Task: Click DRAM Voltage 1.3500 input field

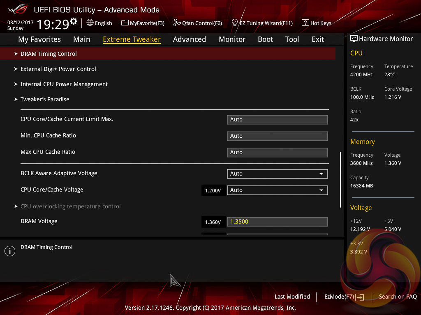Action: (278, 221)
